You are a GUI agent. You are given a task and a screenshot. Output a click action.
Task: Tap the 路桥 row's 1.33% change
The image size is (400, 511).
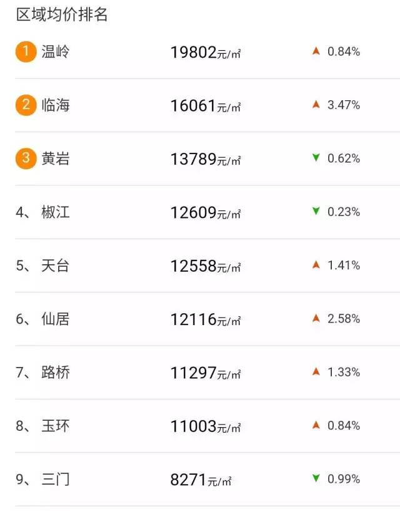(x=344, y=372)
